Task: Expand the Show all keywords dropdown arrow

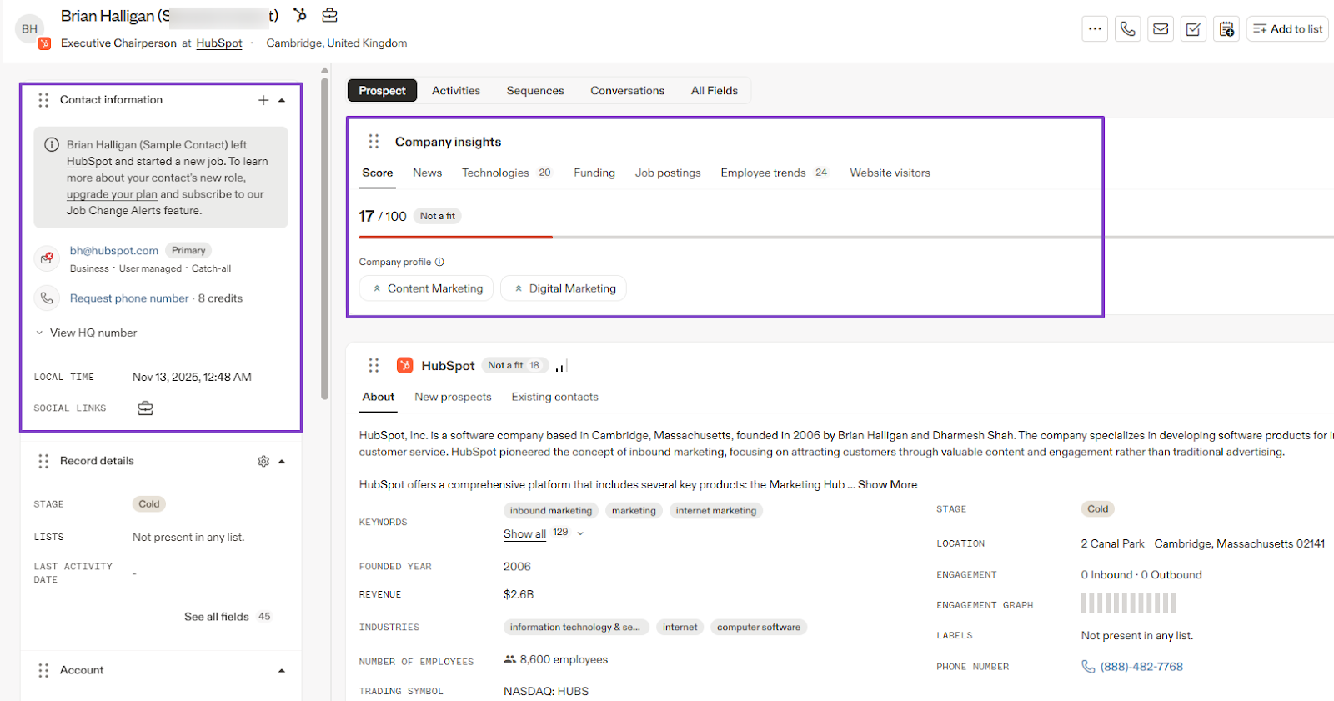Action: (x=580, y=533)
